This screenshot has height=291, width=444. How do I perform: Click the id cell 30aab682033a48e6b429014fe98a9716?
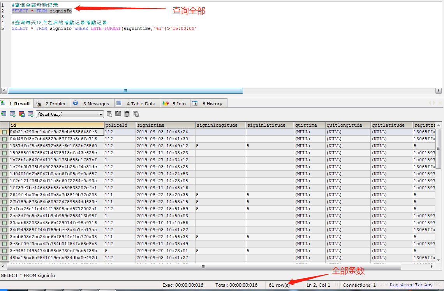pyautogui.click(x=56, y=223)
